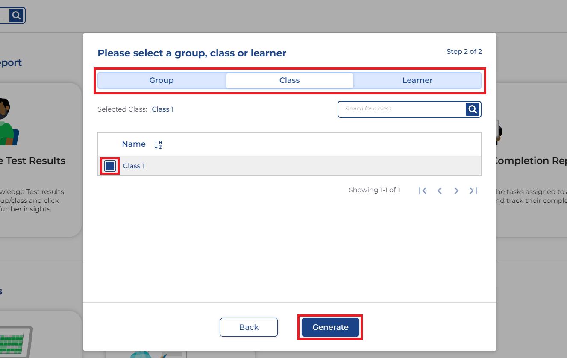Click the previous page chevron icon
567x358 pixels.
click(440, 191)
